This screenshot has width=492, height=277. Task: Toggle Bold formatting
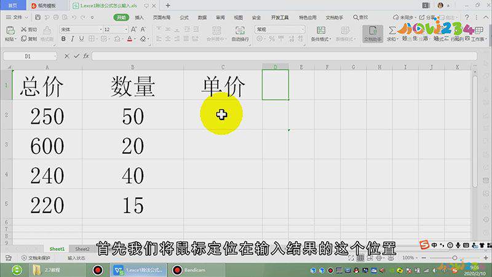[63, 39]
